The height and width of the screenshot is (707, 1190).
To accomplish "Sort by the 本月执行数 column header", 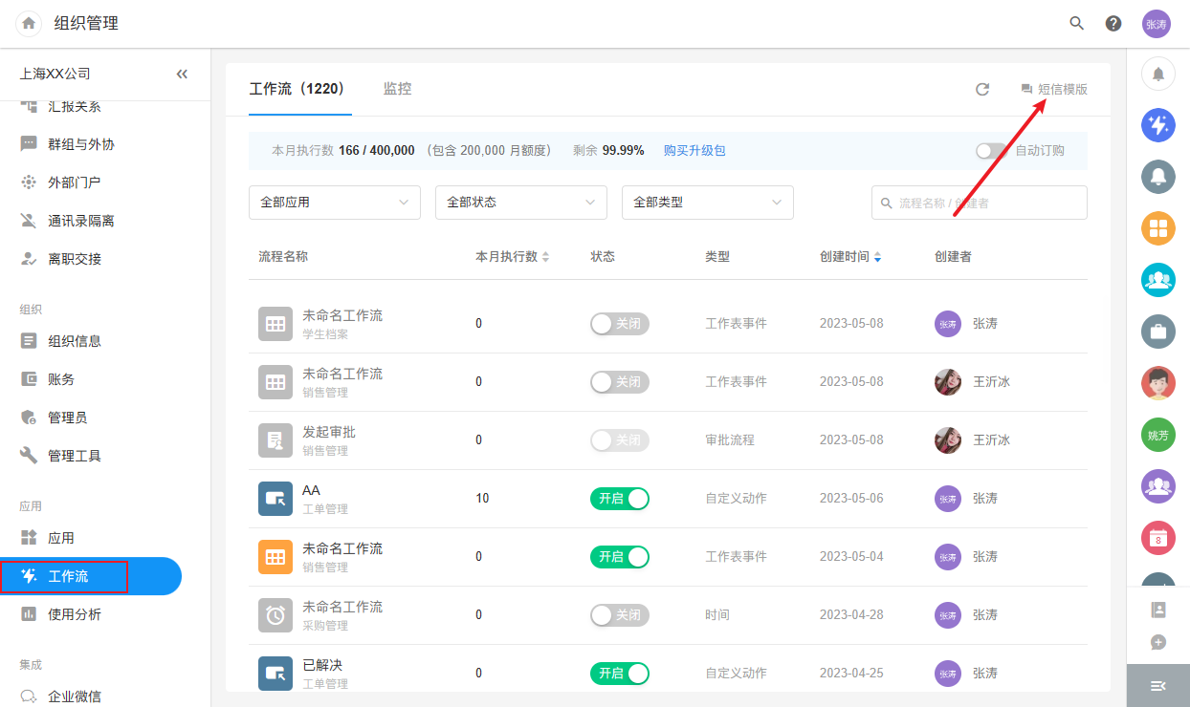I will (512, 257).
